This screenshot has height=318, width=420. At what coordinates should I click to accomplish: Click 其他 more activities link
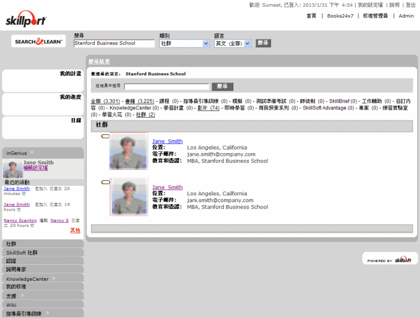(x=75, y=230)
